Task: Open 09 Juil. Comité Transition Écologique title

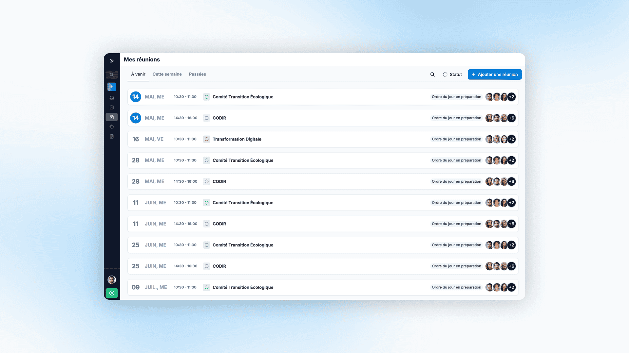Action: point(243,287)
